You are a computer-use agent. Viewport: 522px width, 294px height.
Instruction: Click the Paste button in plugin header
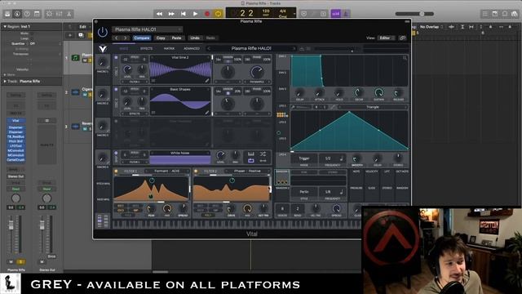tap(176, 38)
